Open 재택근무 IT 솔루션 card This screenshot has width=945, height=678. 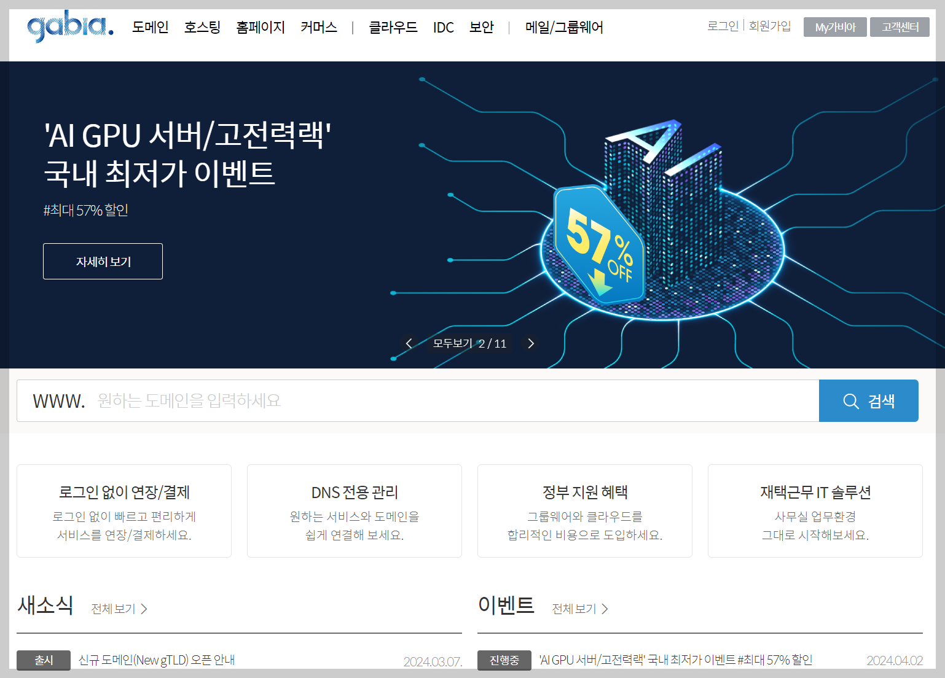815,511
